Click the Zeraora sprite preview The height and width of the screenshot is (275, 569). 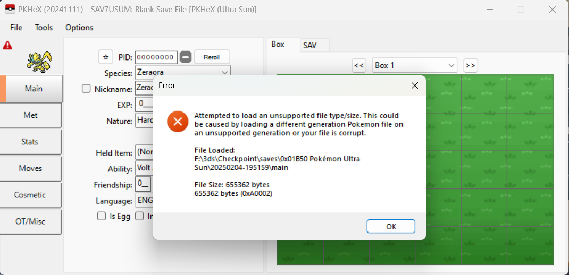pyautogui.click(x=39, y=62)
